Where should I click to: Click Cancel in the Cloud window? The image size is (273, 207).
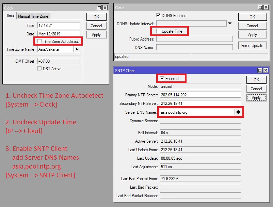click(x=252, y=26)
